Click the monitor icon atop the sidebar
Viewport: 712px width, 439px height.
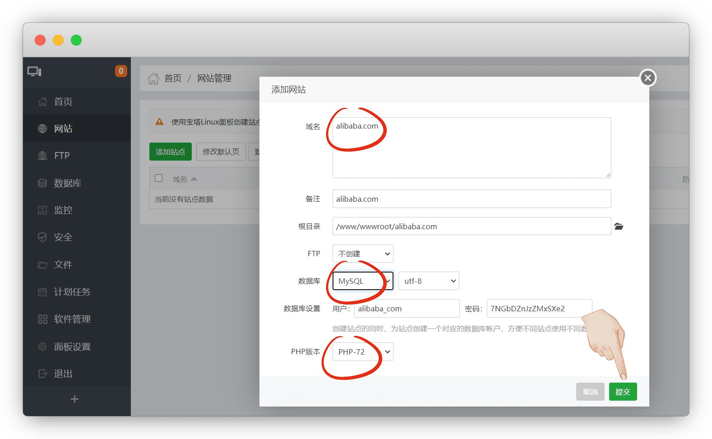tap(34, 71)
